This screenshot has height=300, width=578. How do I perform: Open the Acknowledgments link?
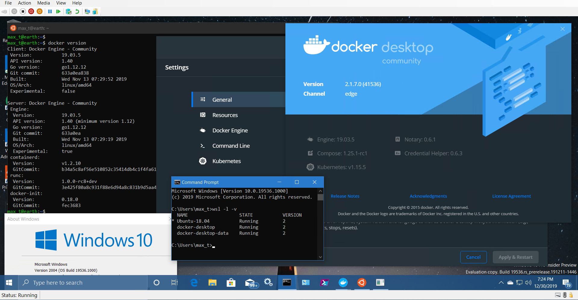428,196
